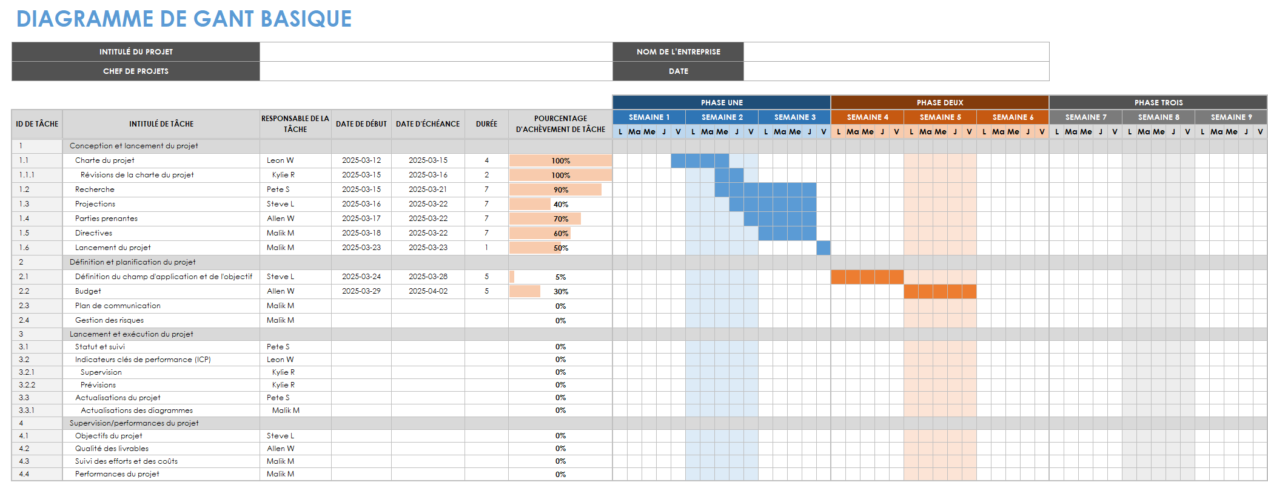The width and height of the screenshot is (1268, 491).
Task: Click the SEMAINE 9 header
Action: pyautogui.click(x=1231, y=117)
